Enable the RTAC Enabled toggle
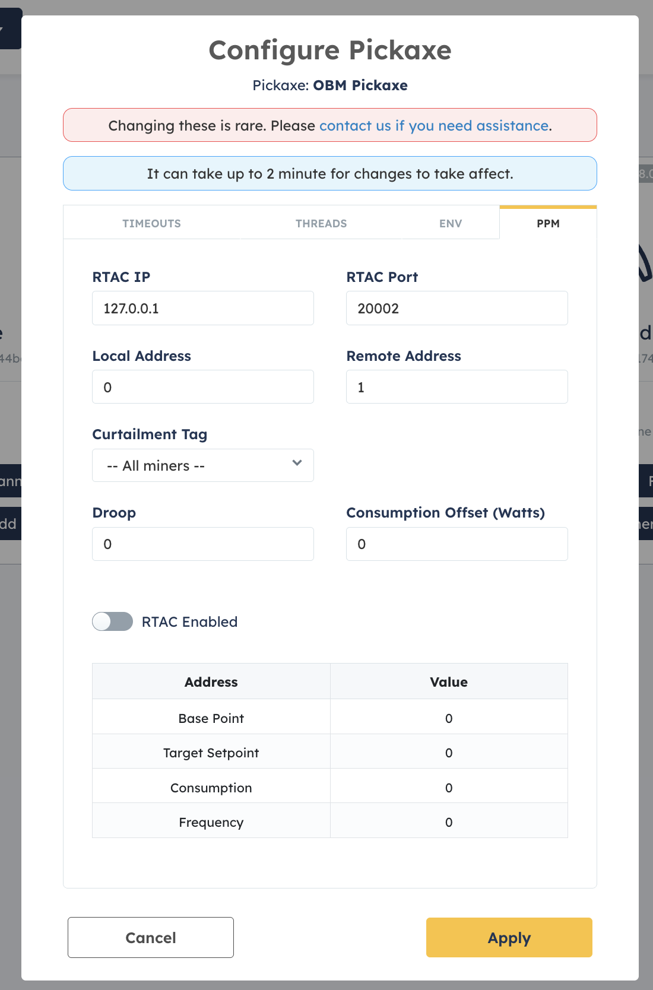The height and width of the screenshot is (990, 653). pos(112,621)
